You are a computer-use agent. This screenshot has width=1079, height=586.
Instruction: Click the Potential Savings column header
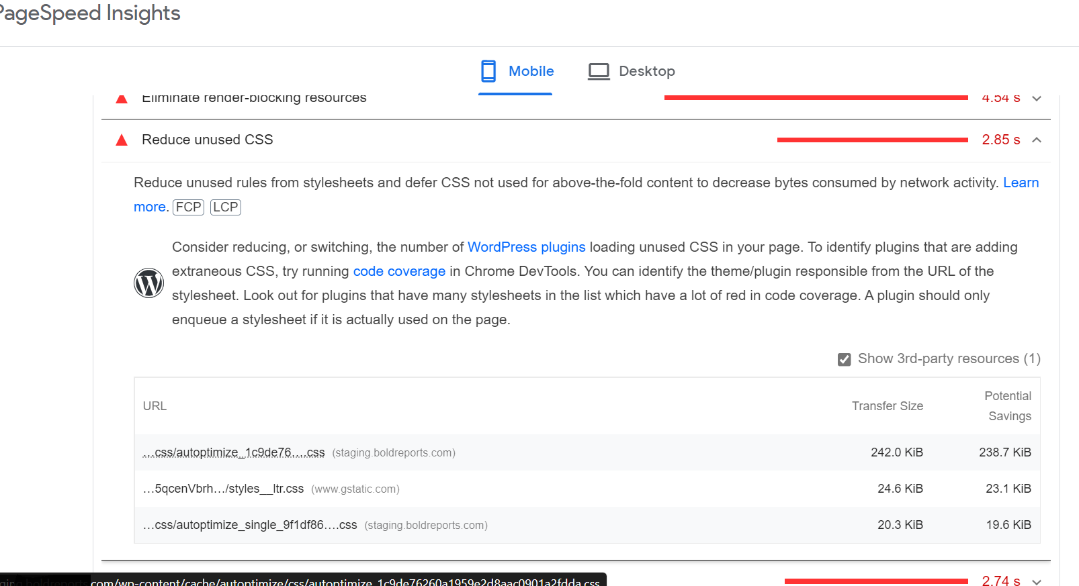[x=1008, y=406]
